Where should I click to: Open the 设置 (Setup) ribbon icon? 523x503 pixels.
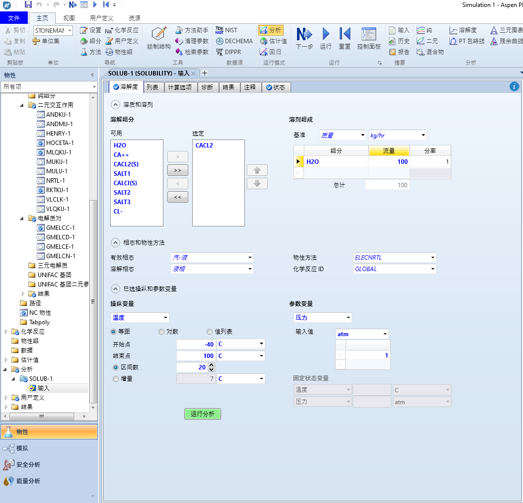tap(91, 30)
